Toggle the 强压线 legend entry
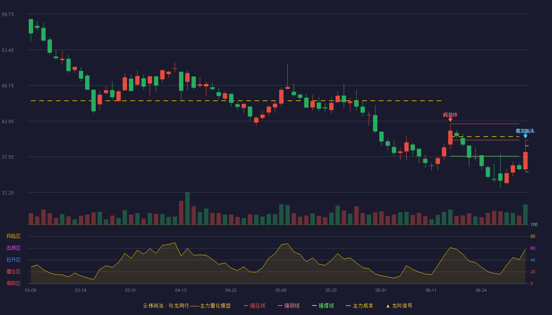552x315 pixels. click(x=254, y=306)
